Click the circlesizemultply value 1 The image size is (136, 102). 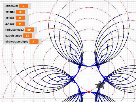click(34, 42)
